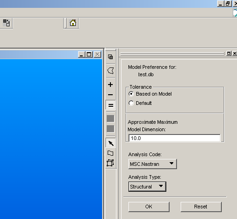Screen dimensions: 237x219
Task: Select the arrow pointer pick tool
Action: click(111, 143)
